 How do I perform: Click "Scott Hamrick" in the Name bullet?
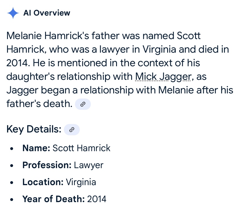click(82, 148)
